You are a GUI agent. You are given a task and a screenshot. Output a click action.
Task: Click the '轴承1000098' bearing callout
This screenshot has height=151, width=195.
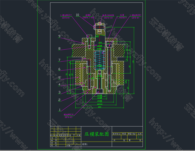108,15
